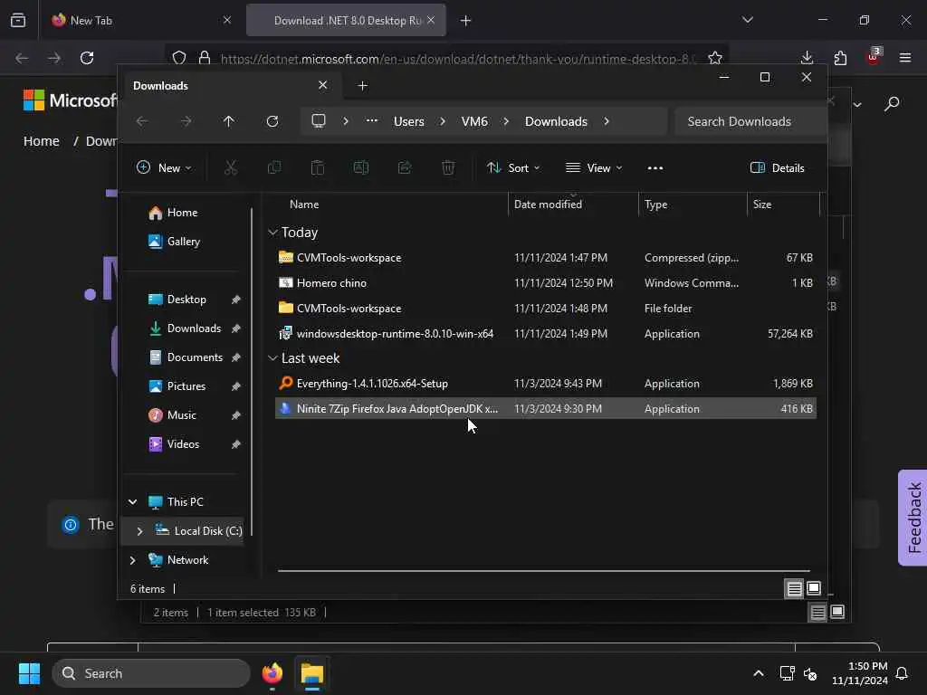
Task: Select Everything-1.4.1.1026.x64-Setup file
Action: point(546,384)
